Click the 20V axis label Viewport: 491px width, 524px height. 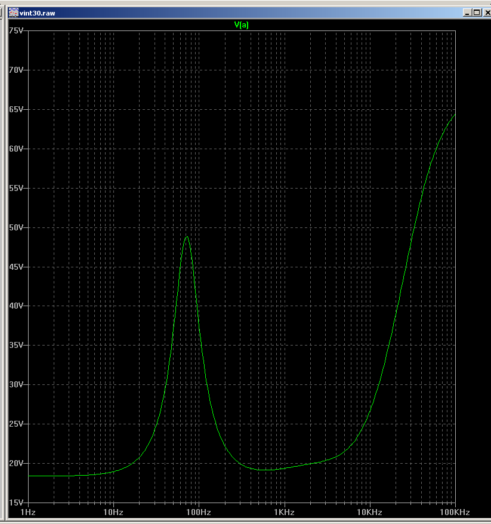click(x=16, y=463)
